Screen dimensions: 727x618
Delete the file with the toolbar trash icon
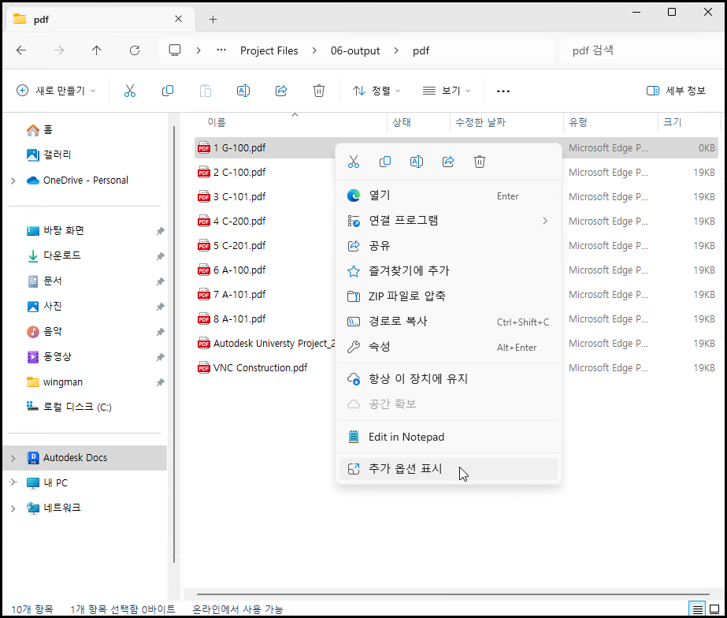(318, 90)
